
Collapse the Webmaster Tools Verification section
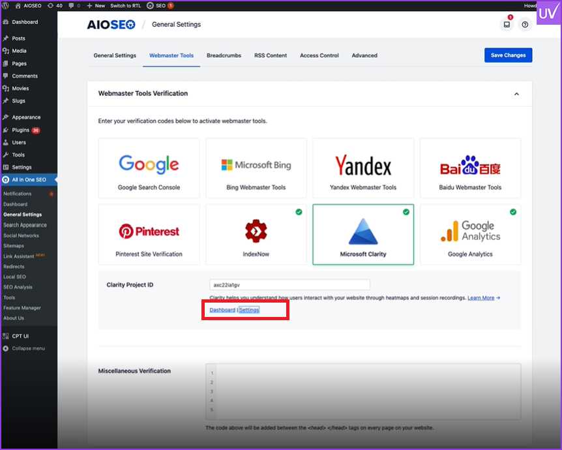[x=516, y=94]
